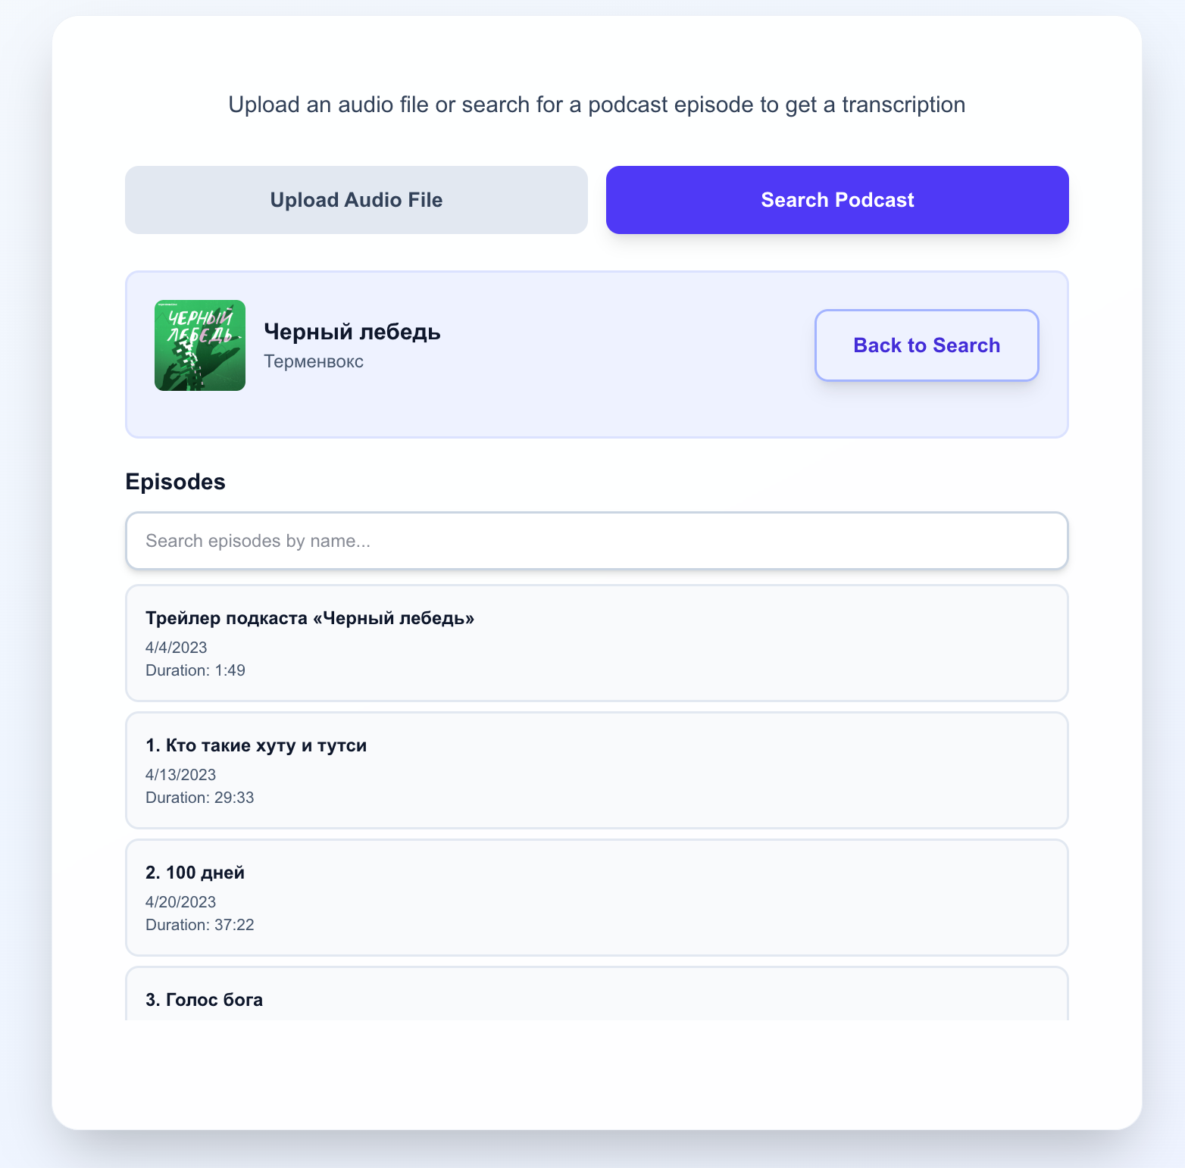Click the Episodes section heading
Viewport: 1185px width, 1168px height.
click(x=175, y=482)
